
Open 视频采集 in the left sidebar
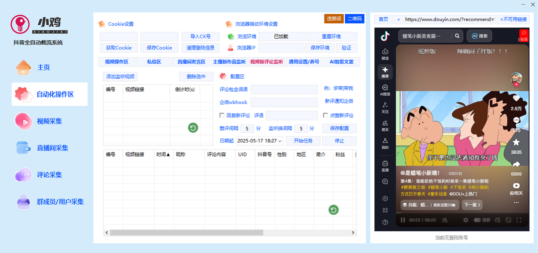(49, 121)
